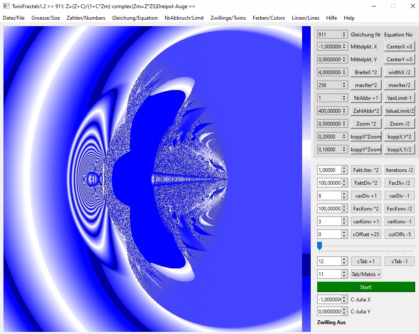Close the TwinFractals window

pyautogui.click(x=413, y=6)
